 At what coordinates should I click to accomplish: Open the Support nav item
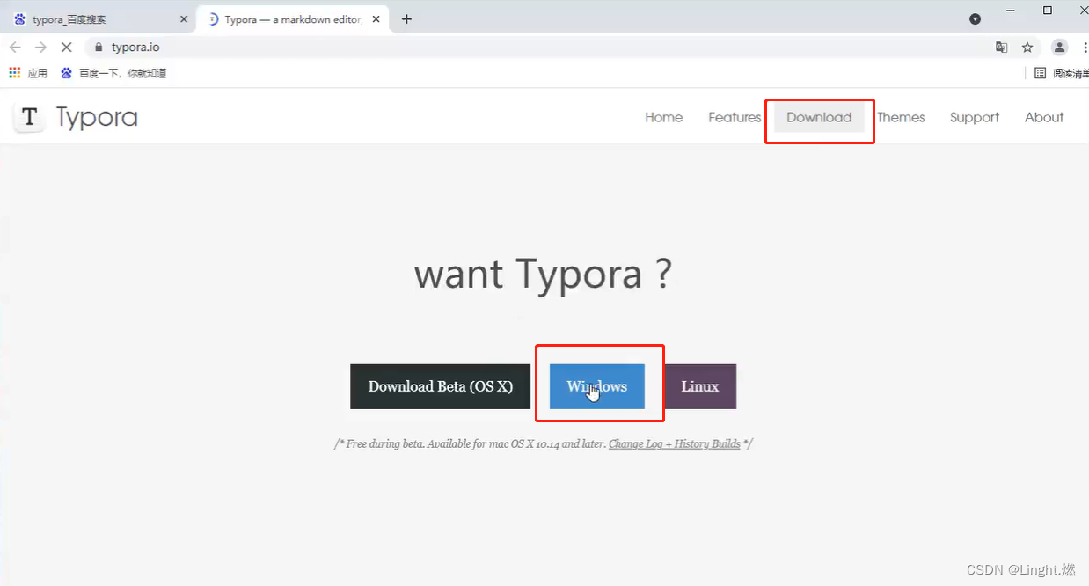[x=975, y=117]
